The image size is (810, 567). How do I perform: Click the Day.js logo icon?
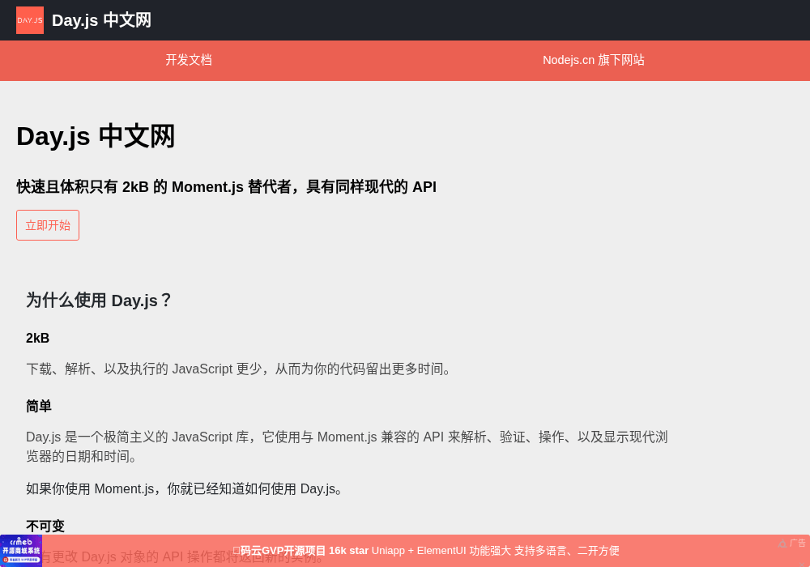click(x=30, y=20)
